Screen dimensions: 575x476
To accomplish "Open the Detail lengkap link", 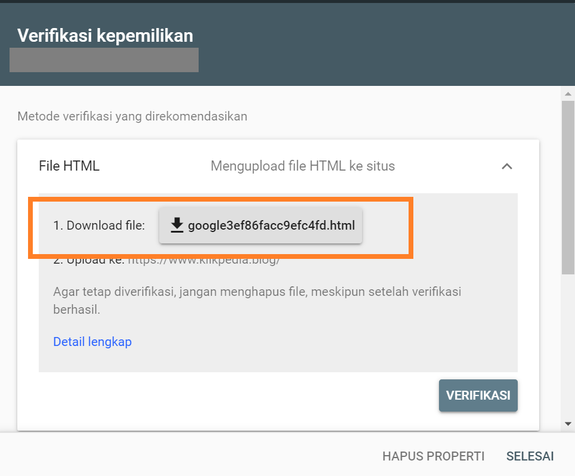I will tap(92, 342).
